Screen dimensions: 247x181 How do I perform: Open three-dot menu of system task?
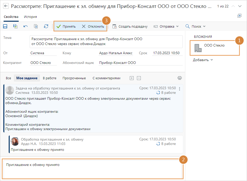click(x=179, y=89)
